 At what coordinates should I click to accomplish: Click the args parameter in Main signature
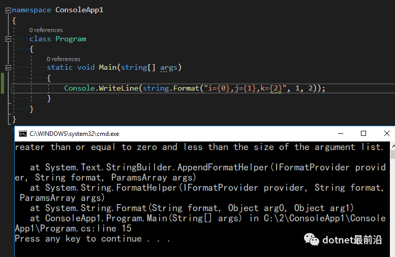169,68
